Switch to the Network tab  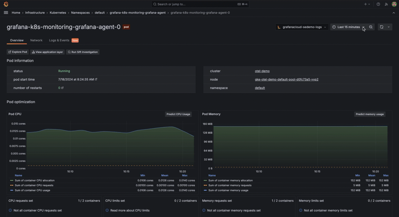[36, 40]
